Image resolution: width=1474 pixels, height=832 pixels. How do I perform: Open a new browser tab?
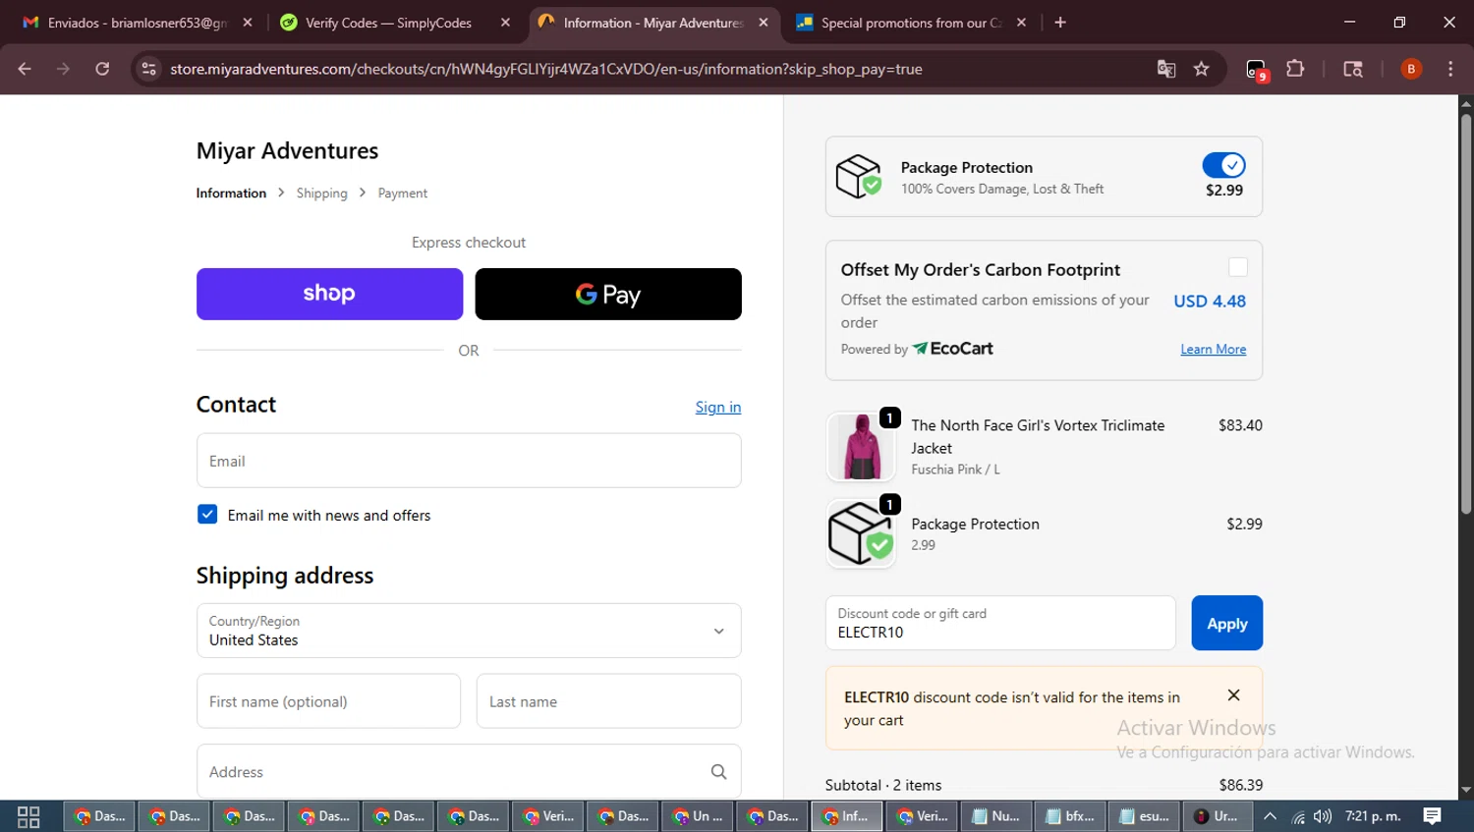coord(1060,23)
